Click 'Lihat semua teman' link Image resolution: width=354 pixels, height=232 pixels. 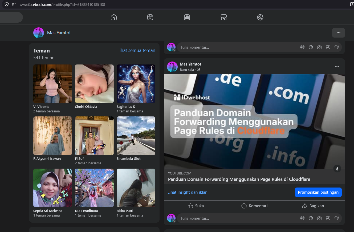(x=136, y=50)
